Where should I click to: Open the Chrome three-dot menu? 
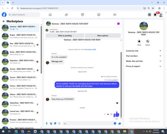[164, 8]
